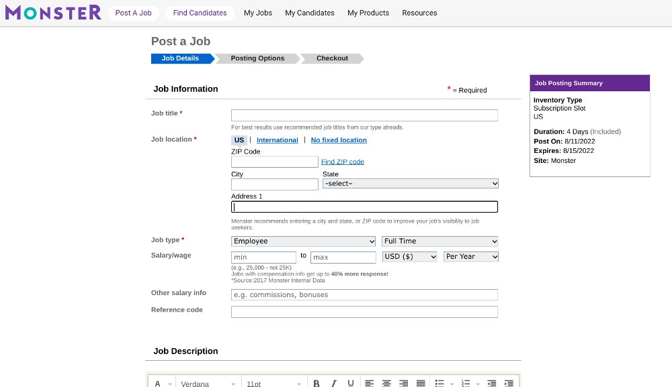Open the Resources menu
672x387 pixels.
tap(419, 13)
